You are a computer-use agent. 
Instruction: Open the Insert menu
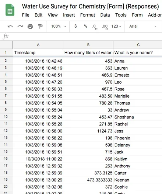pyautogui.click(x=69, y=15)
